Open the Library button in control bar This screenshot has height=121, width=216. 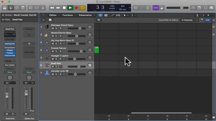click(5, 8)
